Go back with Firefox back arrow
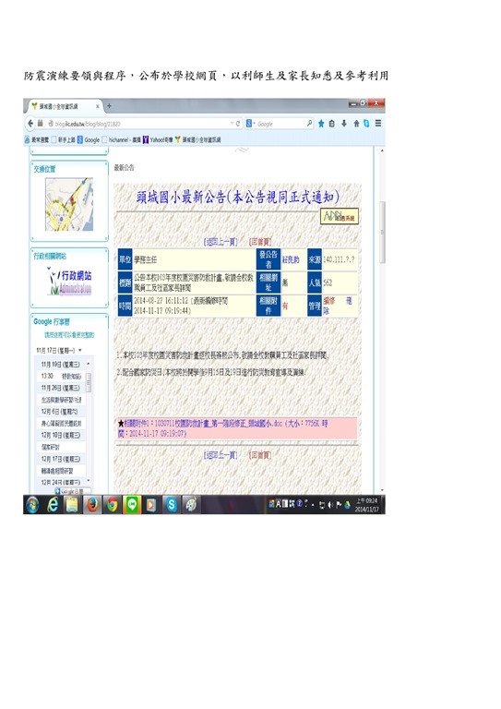The image size is (501, 709). 30,123
